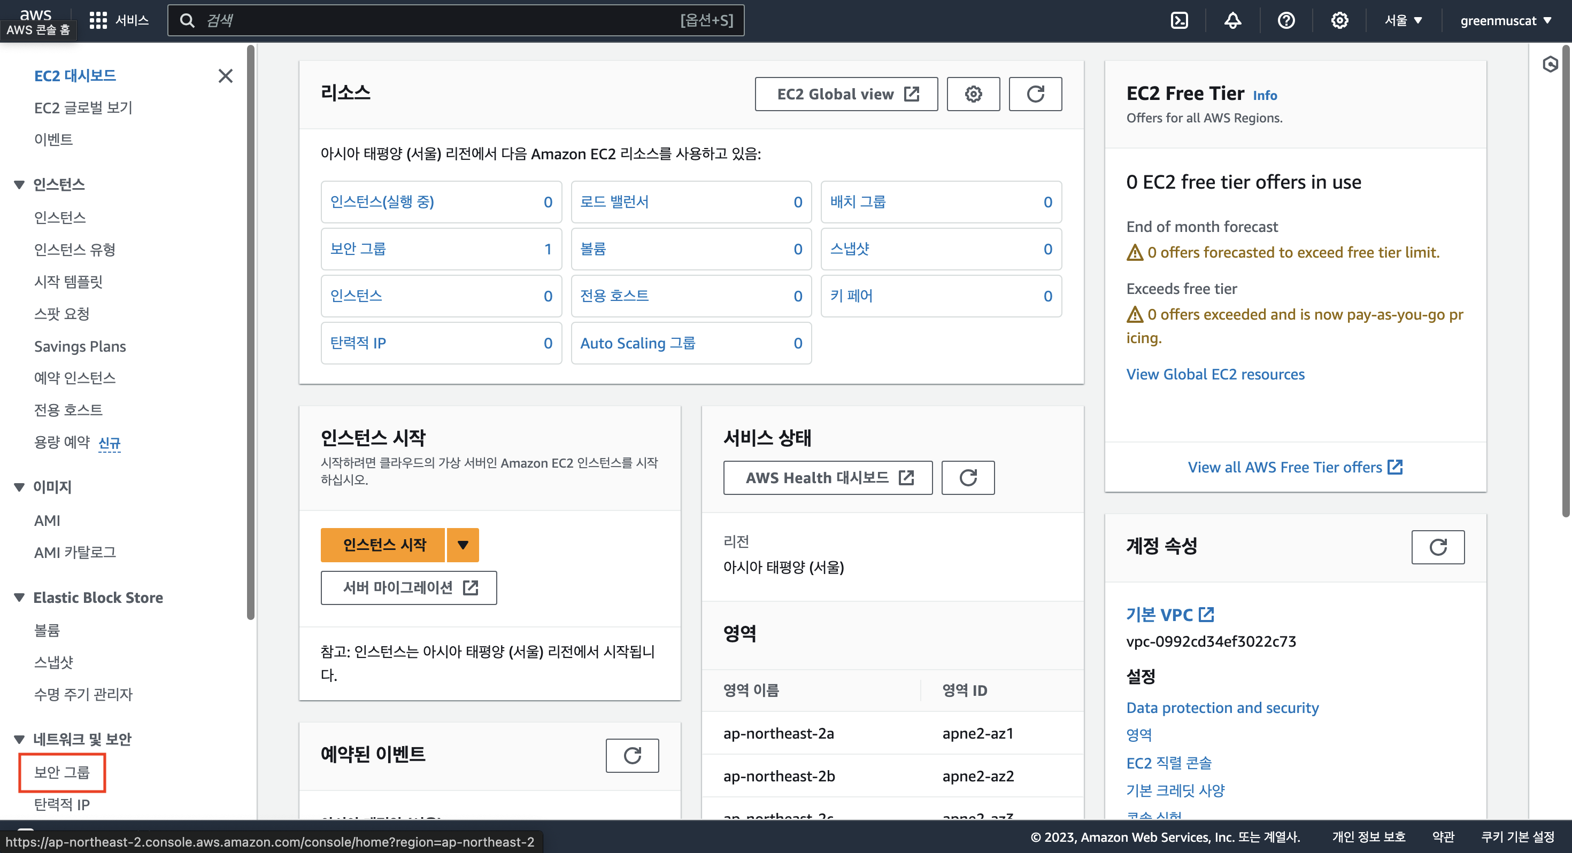Screen dimensions: 1572x853
Task: Click the AWS logo home icon
Action: coord(36,14)
